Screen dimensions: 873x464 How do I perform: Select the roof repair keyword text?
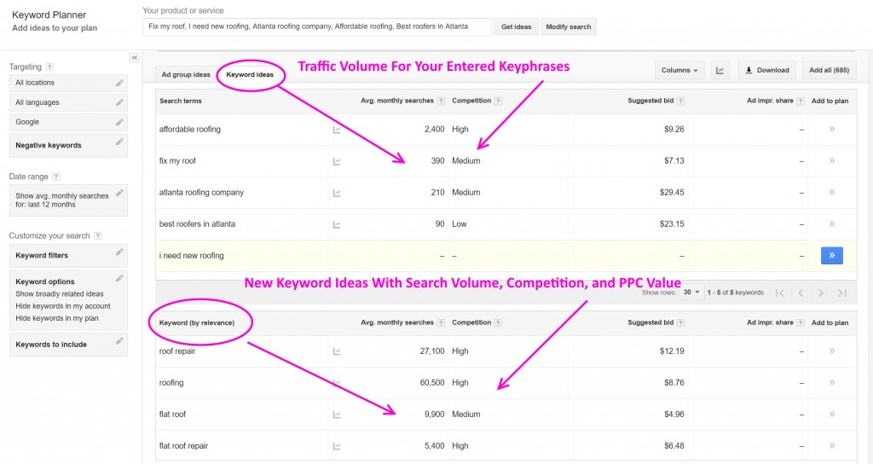click(x=177, y=351)
